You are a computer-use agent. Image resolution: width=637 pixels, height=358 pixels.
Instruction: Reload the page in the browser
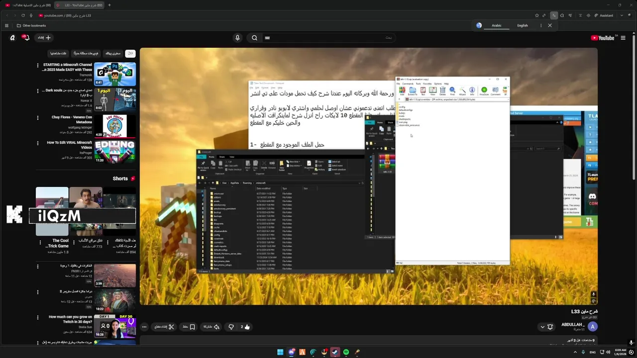coord(23,15)
